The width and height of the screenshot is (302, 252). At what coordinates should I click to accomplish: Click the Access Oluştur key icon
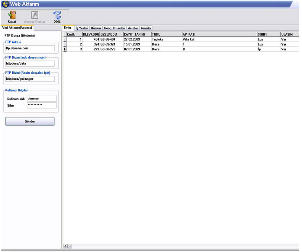tap(35, 15)
